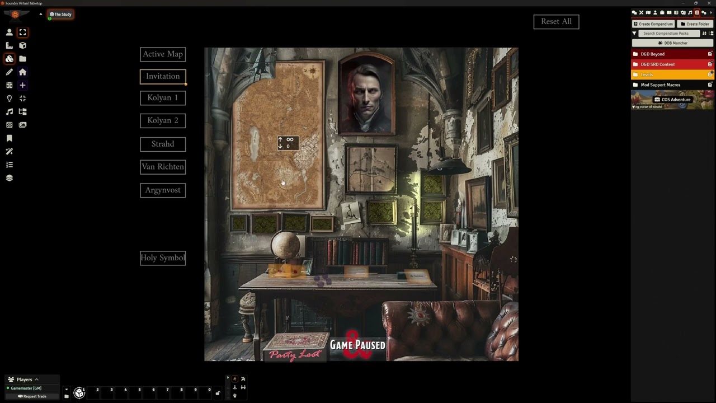Click the house icon tool
This screenshot has width=716, height=403.
22,72
